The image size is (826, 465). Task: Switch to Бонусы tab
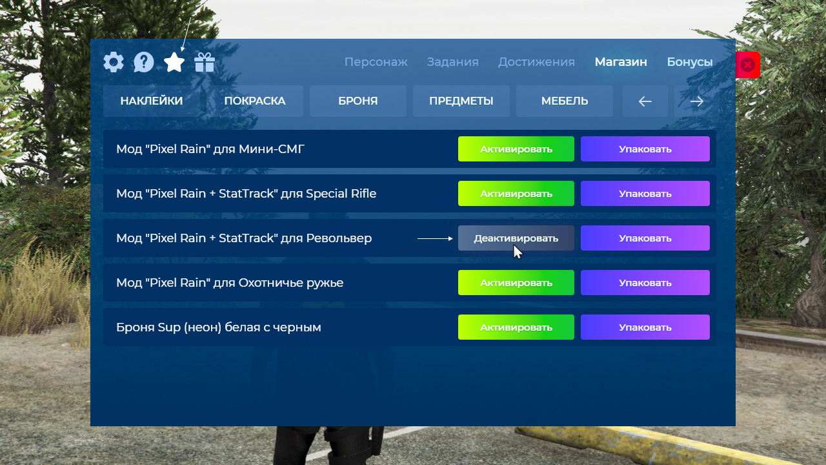point(690,62)
